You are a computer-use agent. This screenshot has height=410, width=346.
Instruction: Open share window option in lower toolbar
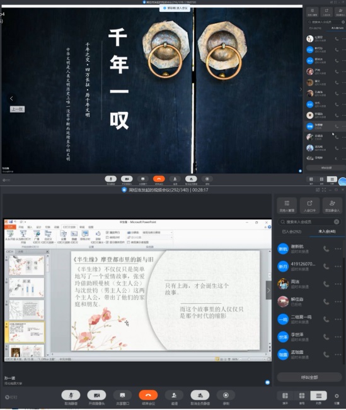tap(122, 395)
